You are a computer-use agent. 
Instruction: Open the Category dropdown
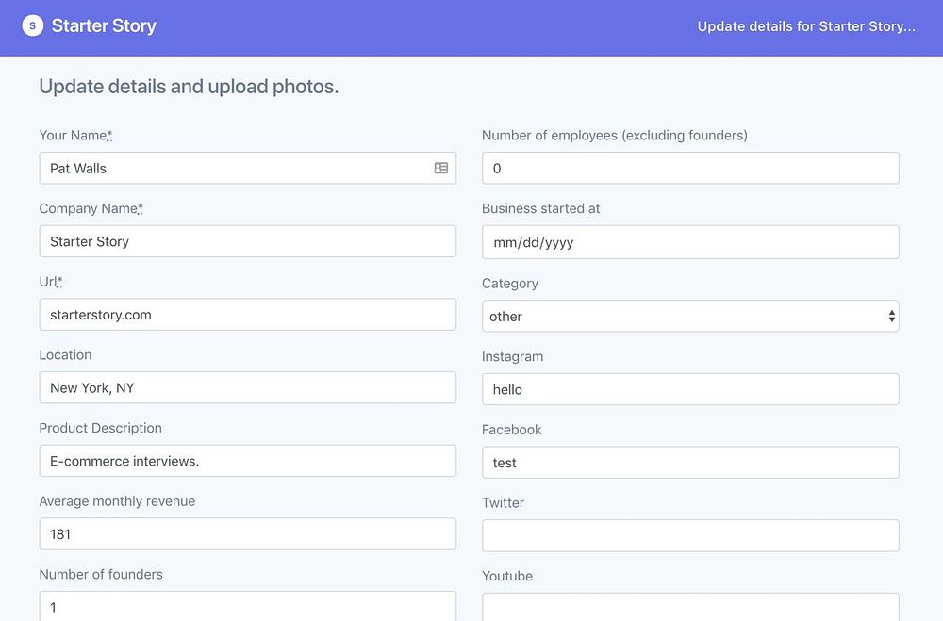tap(689, 317)
